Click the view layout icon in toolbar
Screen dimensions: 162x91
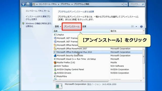(133, 27)
